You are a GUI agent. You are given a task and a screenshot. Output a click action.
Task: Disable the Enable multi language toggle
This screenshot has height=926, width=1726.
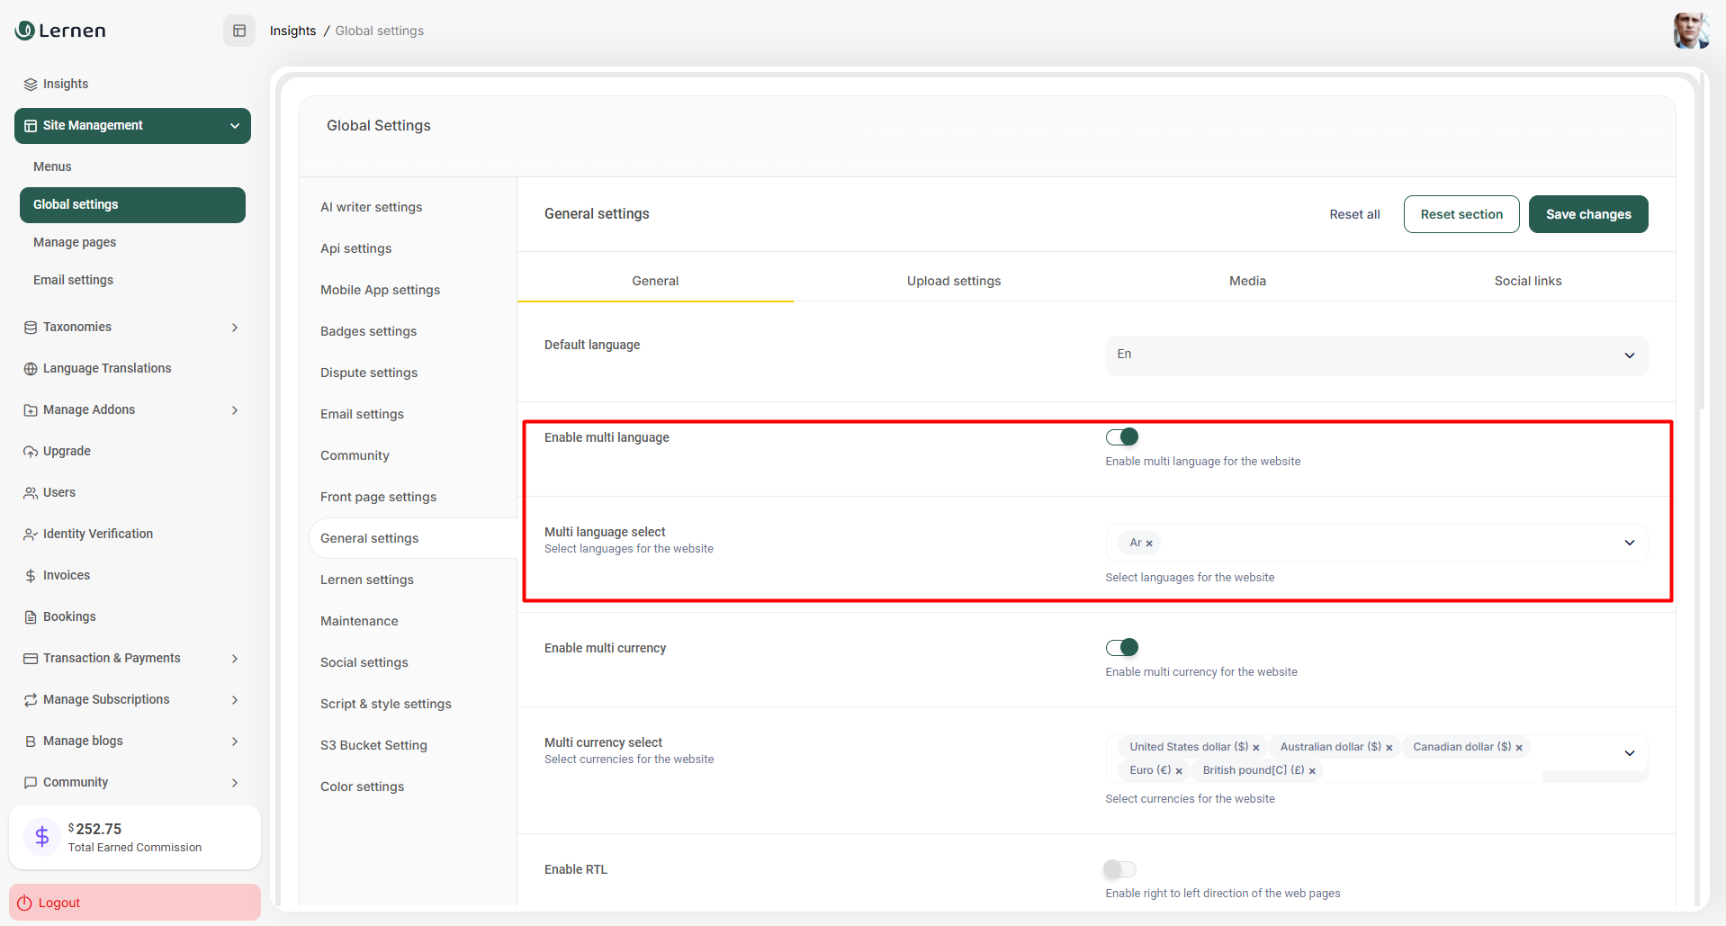1122,437
